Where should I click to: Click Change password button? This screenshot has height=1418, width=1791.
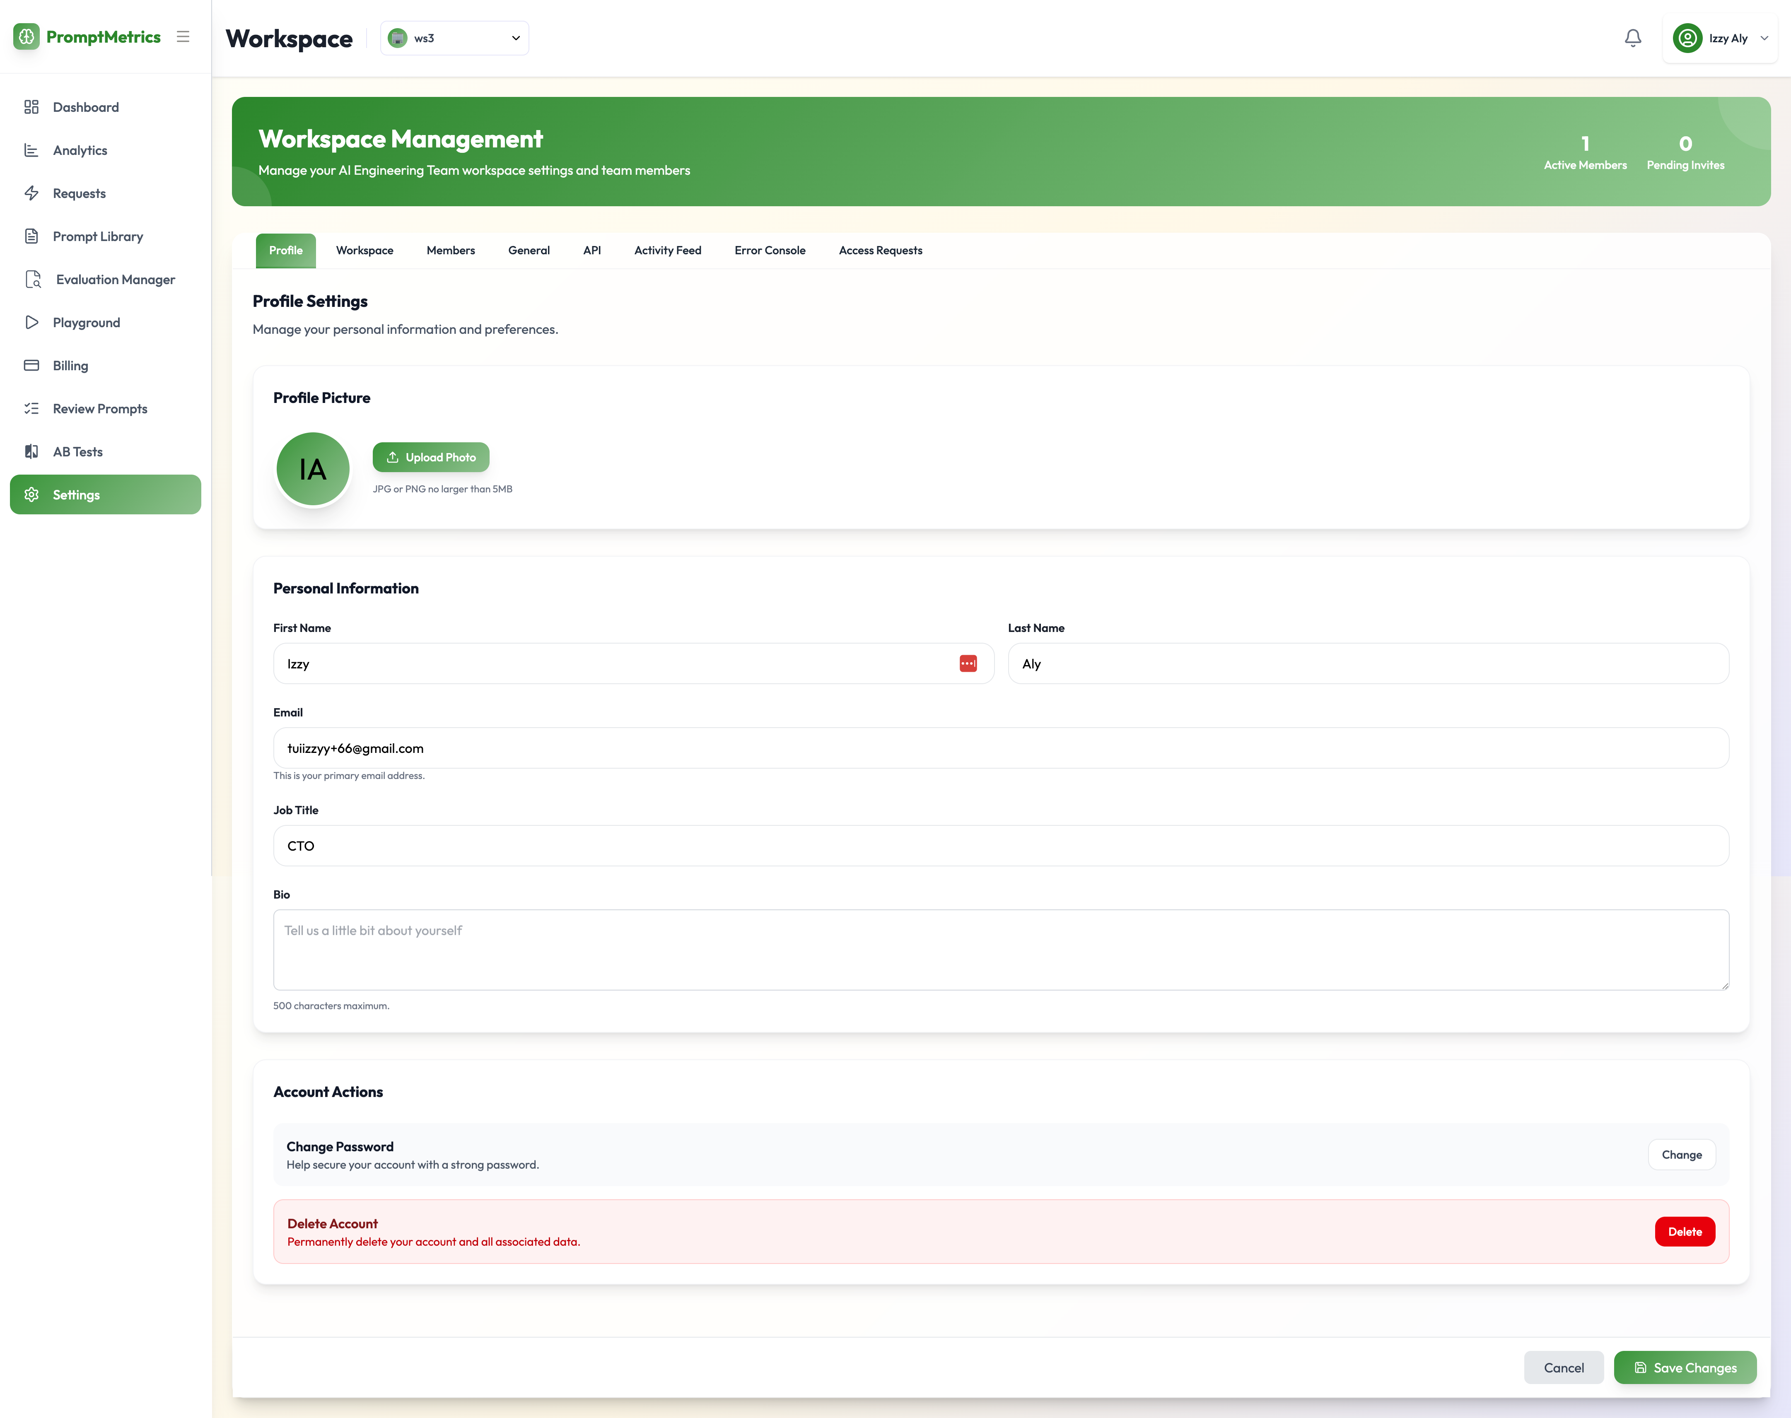click(x=1681, y=1155)
